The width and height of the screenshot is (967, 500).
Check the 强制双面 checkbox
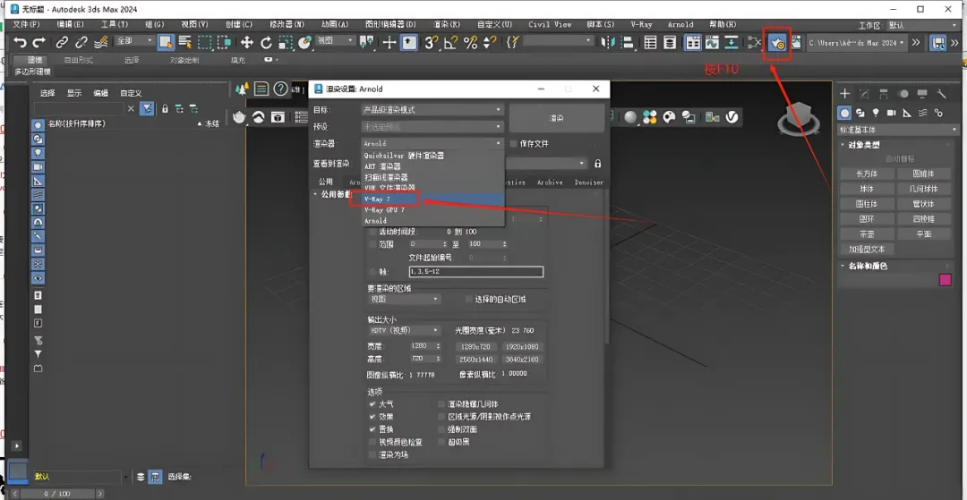(x=441, y=429)
